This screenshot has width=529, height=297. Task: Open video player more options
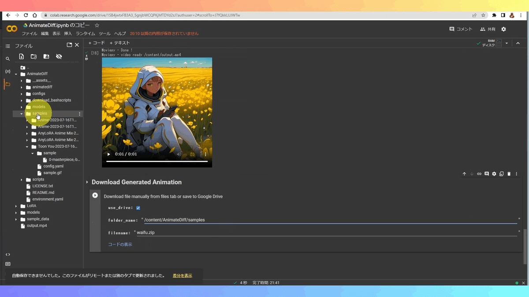click(205, 154)
